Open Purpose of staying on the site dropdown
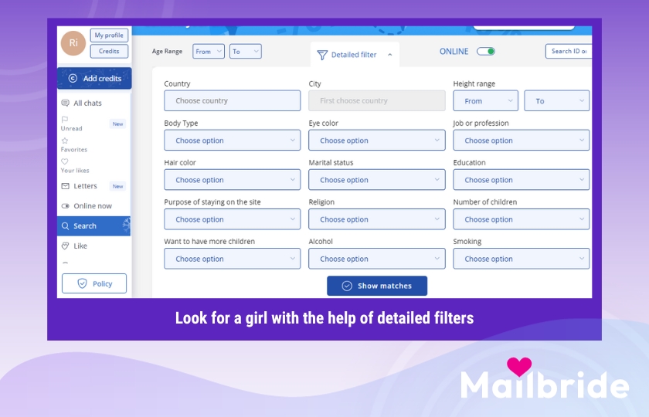 233,219
